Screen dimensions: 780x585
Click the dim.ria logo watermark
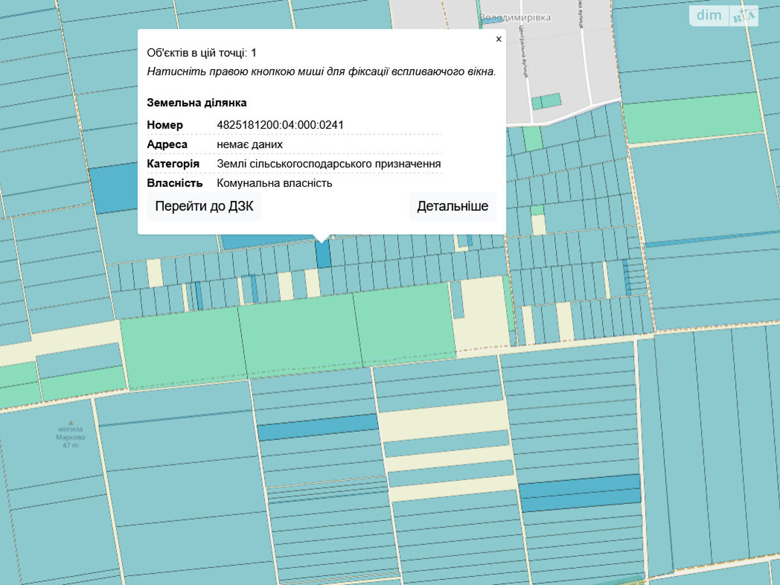pos(723,16)
